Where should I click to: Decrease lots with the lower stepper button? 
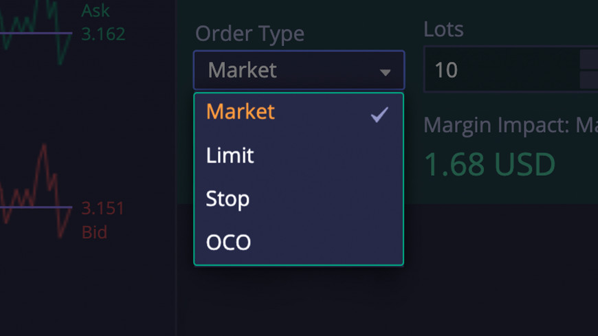click(590, 80)
